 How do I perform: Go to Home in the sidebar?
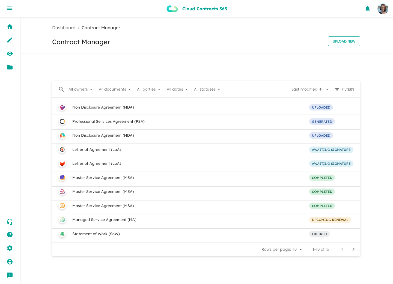10,26
